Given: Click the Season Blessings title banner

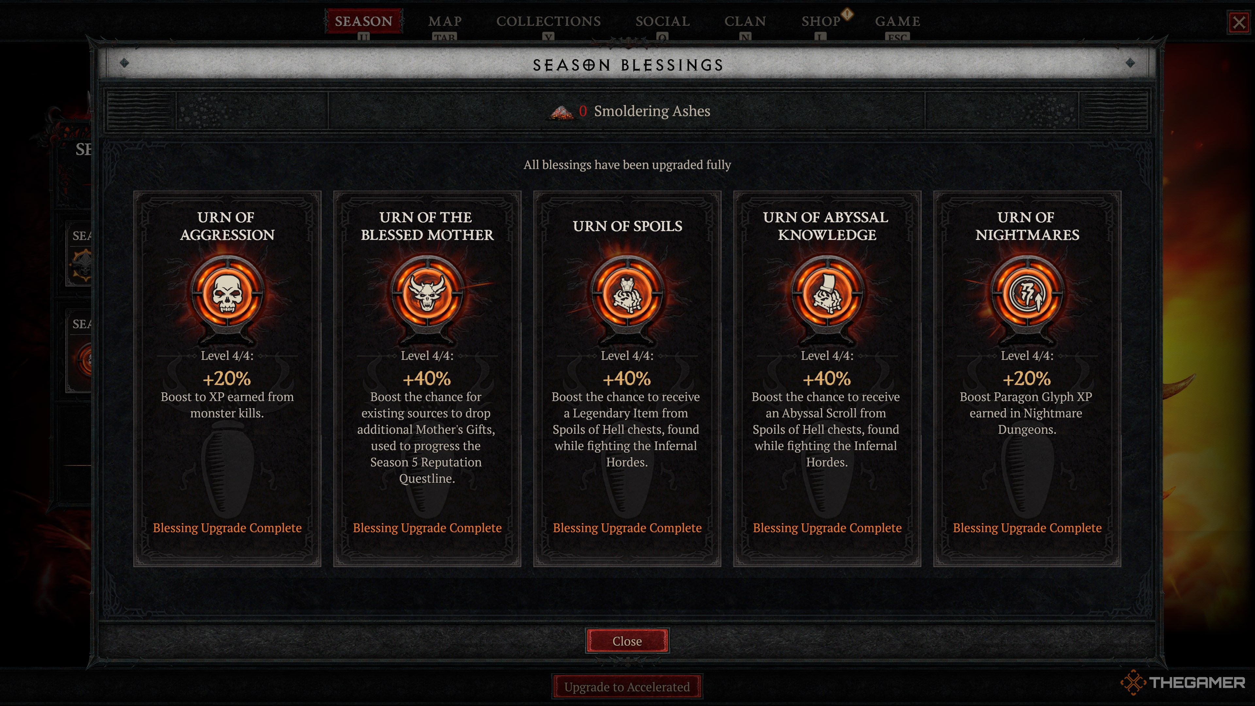Looking at the screenshot, I should point(627,64).
